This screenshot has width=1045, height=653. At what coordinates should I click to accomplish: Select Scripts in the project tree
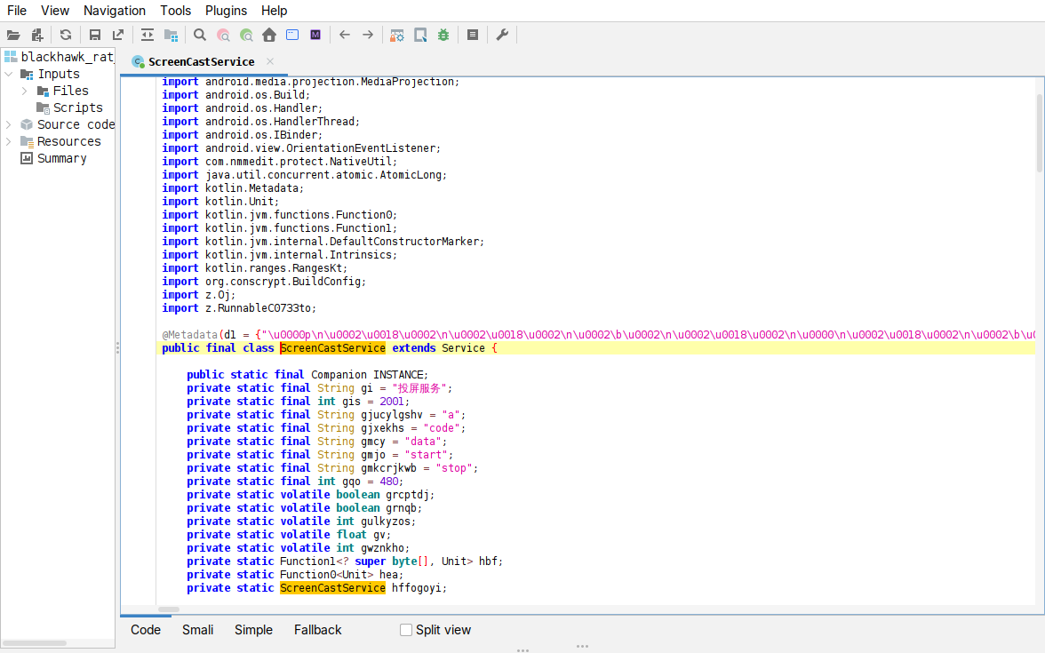click(78, 108)
